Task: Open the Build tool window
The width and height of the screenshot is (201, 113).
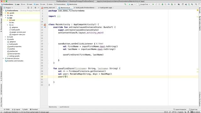Action: pyautogui.click(x=25, y=110)
